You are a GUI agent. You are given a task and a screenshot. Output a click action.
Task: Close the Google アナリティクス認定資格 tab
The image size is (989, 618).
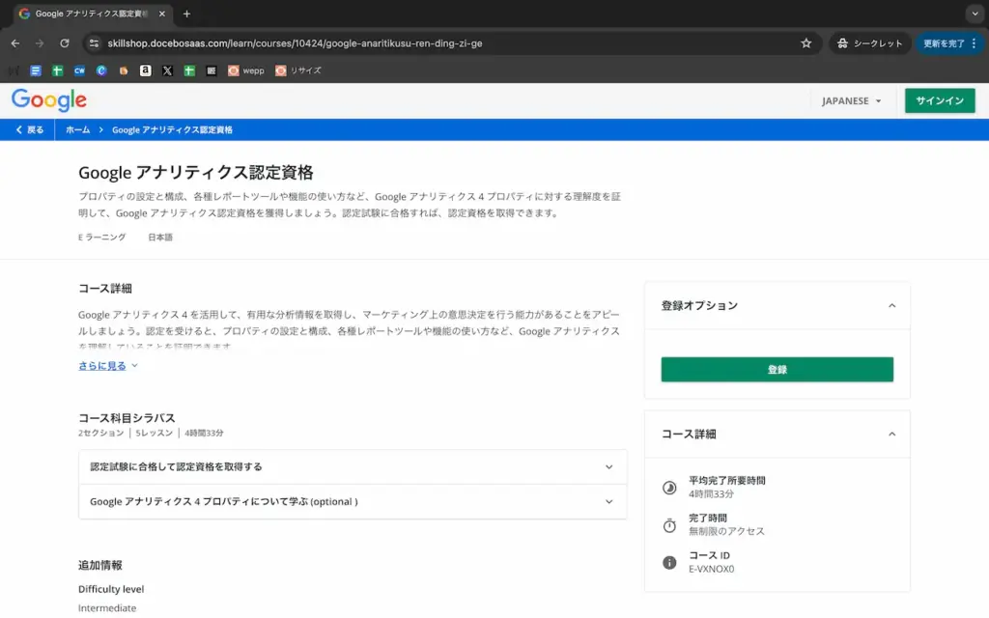click(162, 14)
